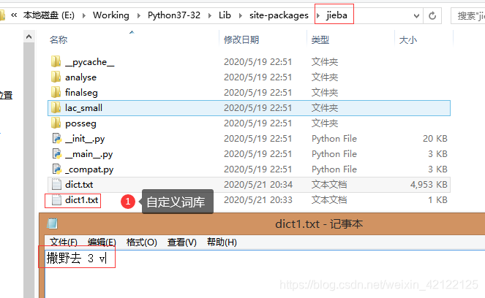The image size is (485, 298).
Task: Expand the arrow after site-packages breadcrumb
Action: pyautogui.click(x=318, y=15)
